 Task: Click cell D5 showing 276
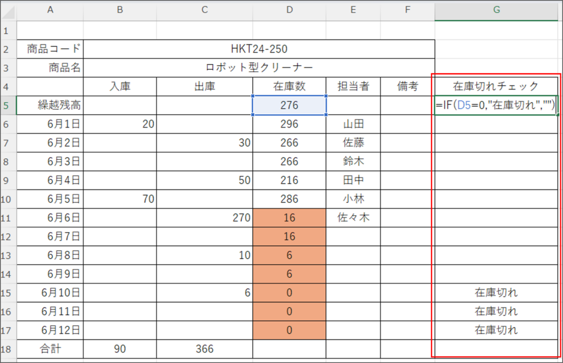click(x=289, y=105)
